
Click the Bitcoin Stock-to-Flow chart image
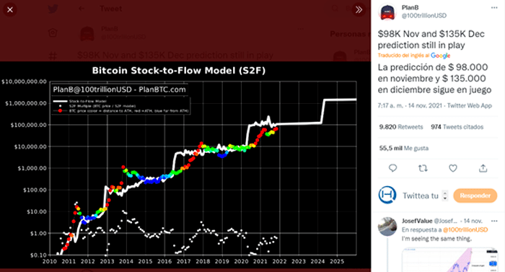(x=185, y=164)
